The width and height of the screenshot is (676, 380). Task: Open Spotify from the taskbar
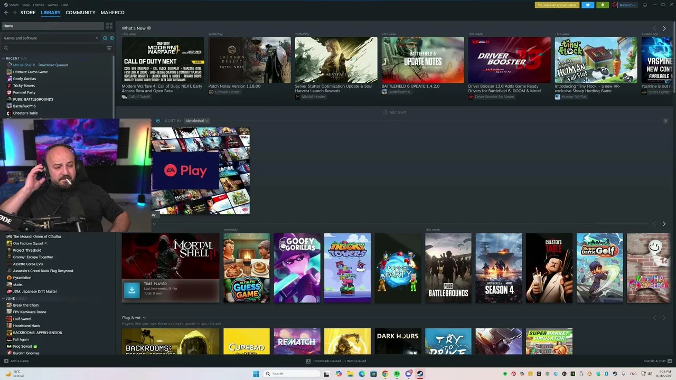(x=397, y=374)
